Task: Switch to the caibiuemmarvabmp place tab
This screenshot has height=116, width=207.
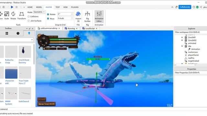Action: pyautogui.click(x=49, y=28)
